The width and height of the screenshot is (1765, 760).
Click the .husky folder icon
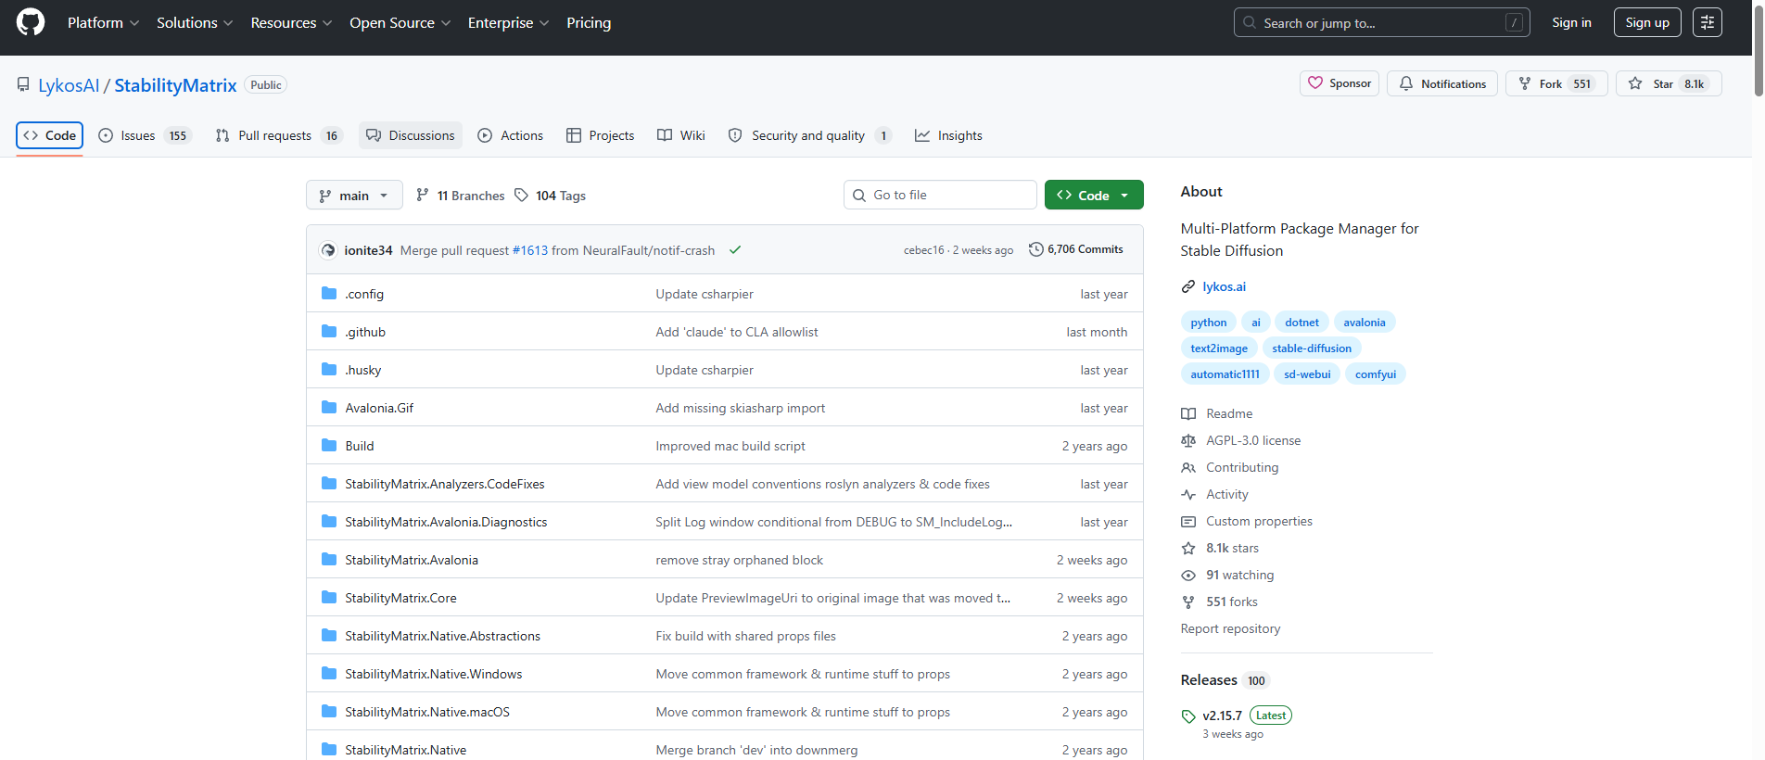[x=329, y=370]
